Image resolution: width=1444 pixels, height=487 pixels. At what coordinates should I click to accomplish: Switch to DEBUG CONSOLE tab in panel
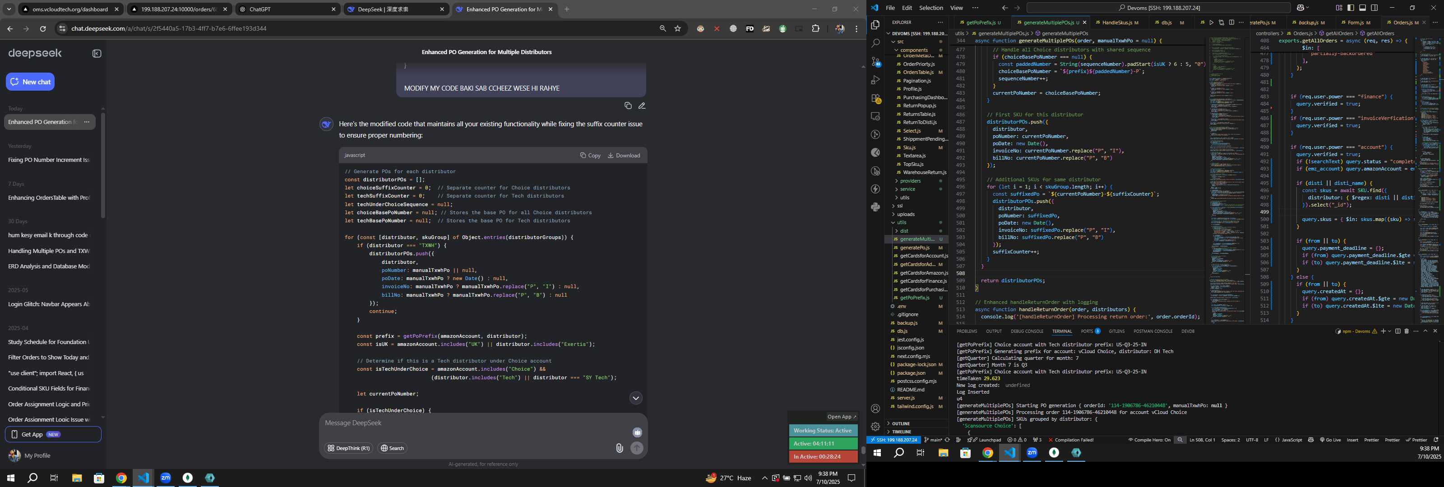tap(1027, 331)
